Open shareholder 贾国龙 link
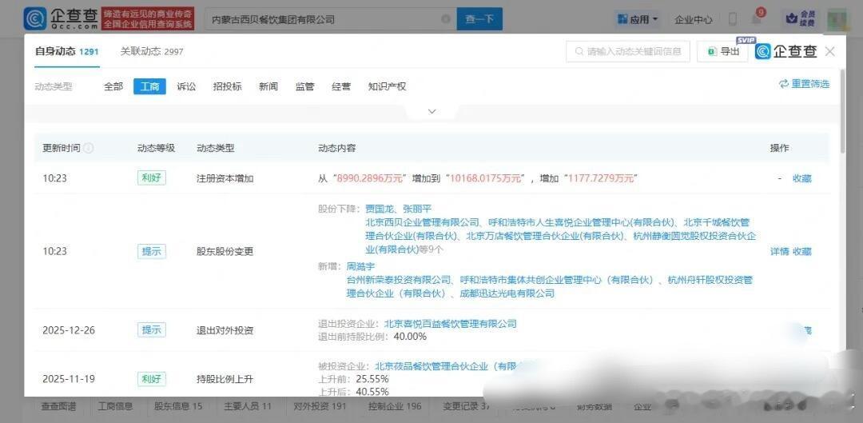 pos(380,210)
